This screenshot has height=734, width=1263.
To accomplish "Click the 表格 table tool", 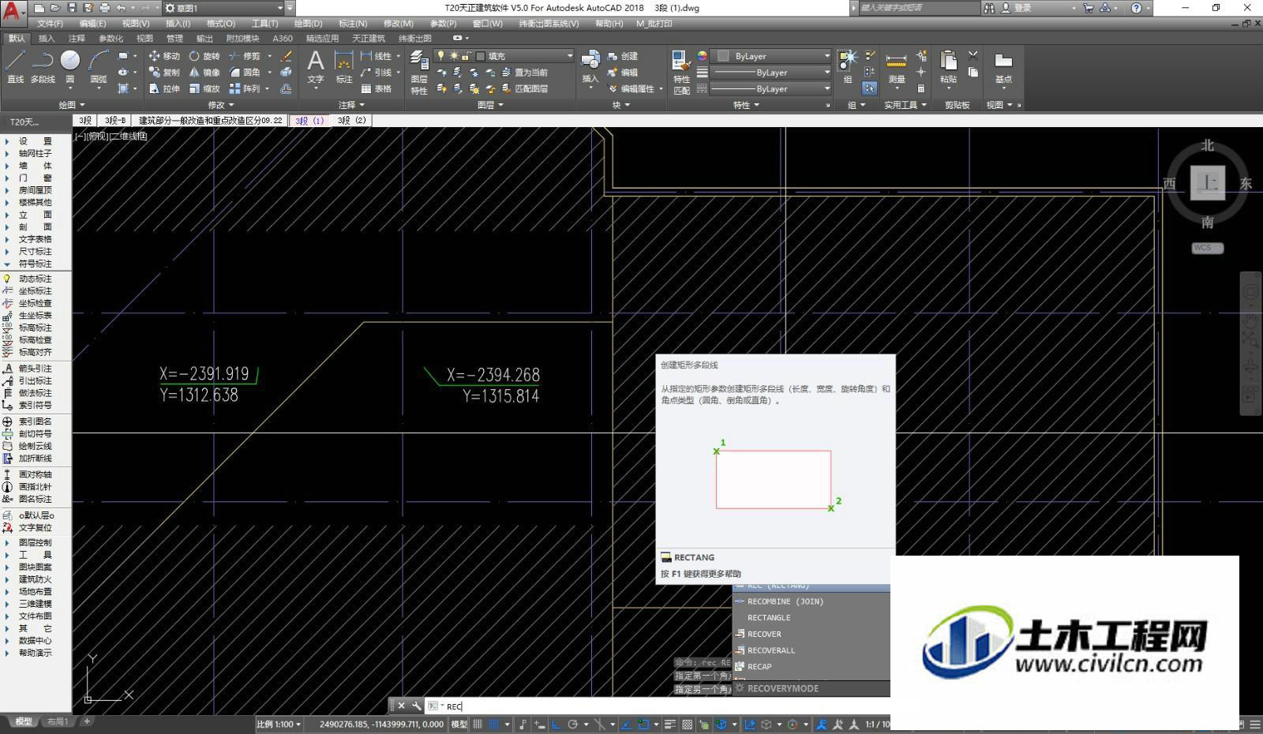I will coord(376,89).
